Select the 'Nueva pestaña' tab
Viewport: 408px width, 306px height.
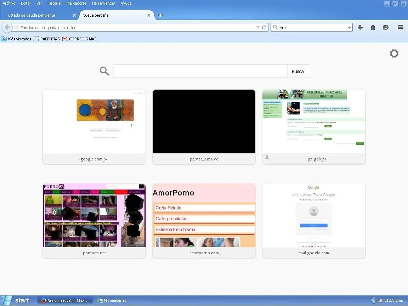[116, 15]
